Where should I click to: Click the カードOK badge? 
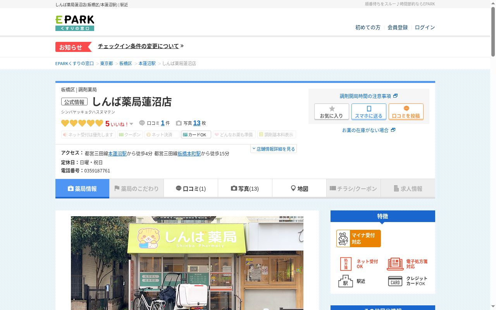point(196,134)
